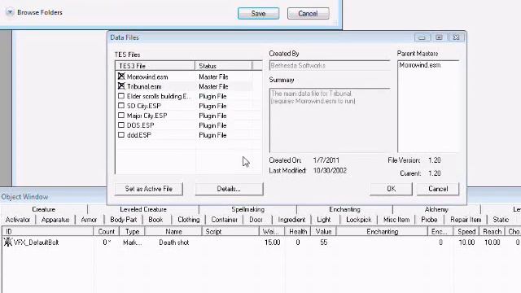Check the Elder scrolls building plugin
The height and width of the screenshot is (293, 521).
[x=121, y=96]
